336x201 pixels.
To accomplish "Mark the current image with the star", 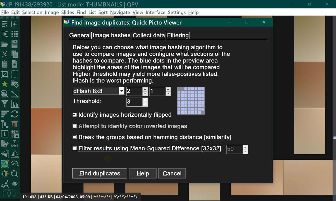I will pos(5,84).
